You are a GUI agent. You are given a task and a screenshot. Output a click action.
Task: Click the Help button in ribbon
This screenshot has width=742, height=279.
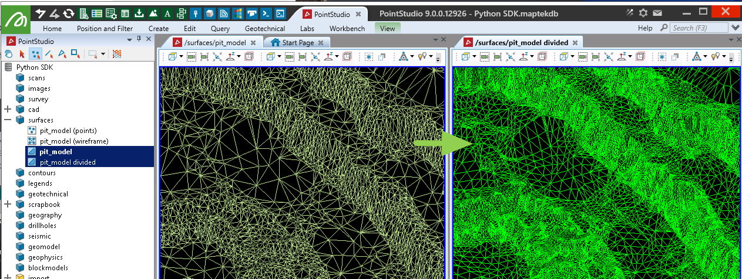point(644,28)
